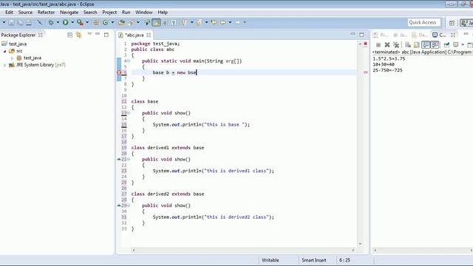Viewport: 473px width, 266px height.
Task: Click the error marker on line 6
Action: pyautogui.click(x=119, y=72)
